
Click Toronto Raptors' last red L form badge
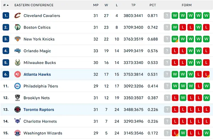pos(207,110)
